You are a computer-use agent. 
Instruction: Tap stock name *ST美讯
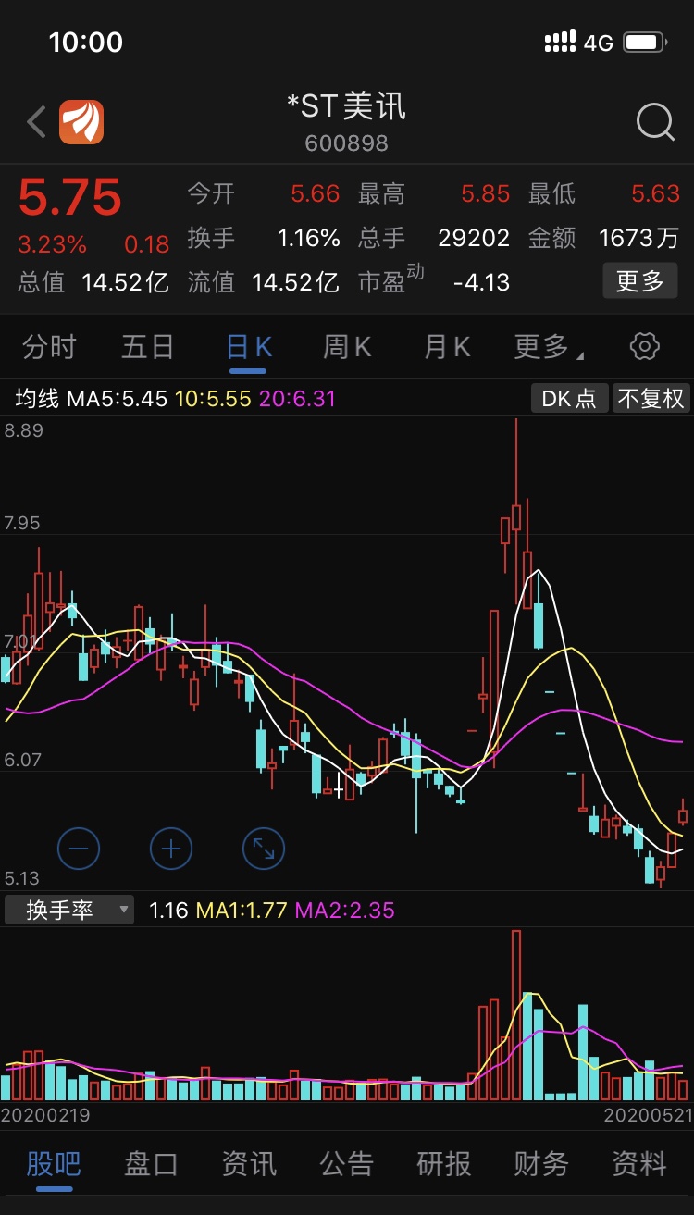(346, 106)
